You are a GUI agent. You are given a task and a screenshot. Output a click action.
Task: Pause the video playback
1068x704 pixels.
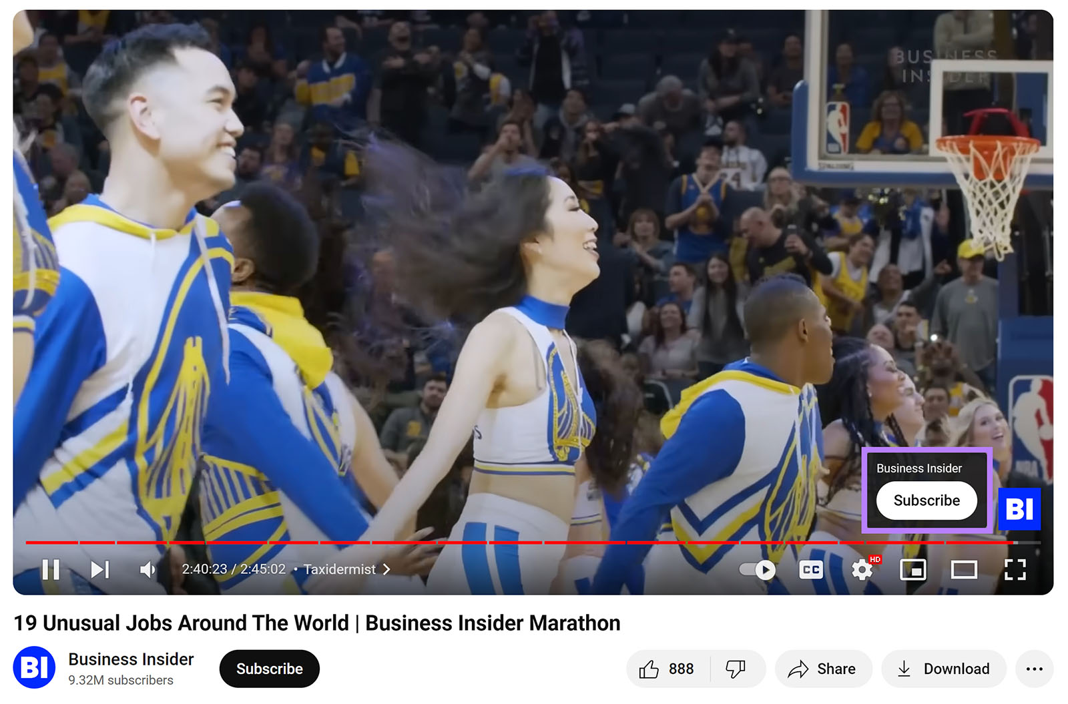(x=51, y=569)
